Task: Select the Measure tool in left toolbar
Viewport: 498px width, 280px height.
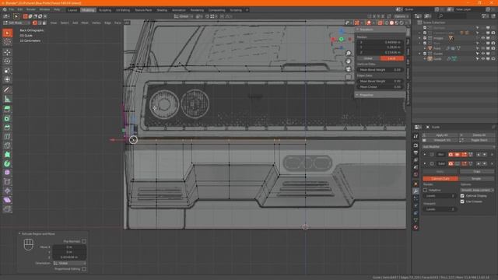Action: pyautogui.click(x=7, y=99)
